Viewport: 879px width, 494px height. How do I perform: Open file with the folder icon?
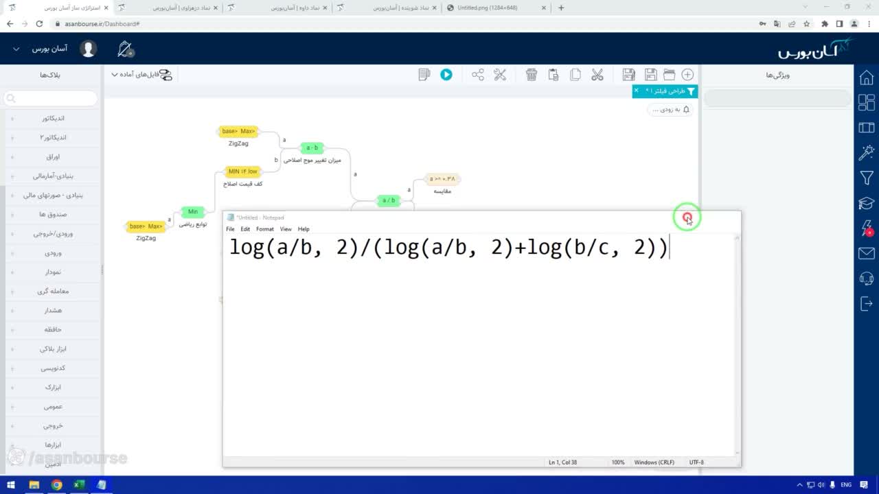669,75
